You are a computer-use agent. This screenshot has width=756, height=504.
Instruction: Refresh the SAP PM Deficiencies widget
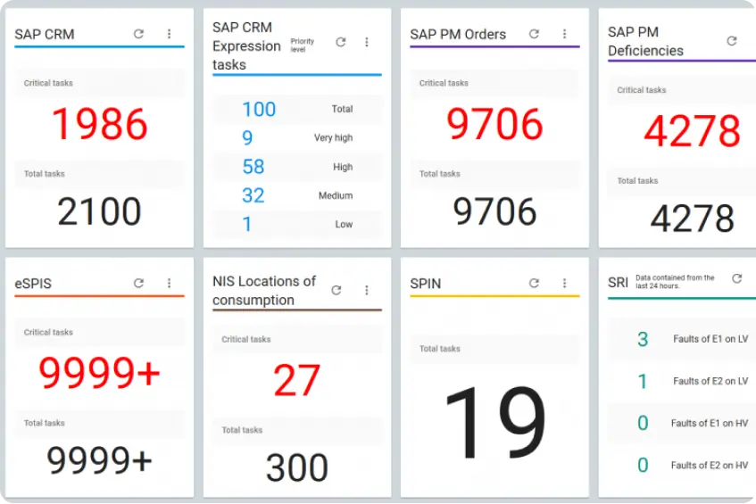pos(732,41)
